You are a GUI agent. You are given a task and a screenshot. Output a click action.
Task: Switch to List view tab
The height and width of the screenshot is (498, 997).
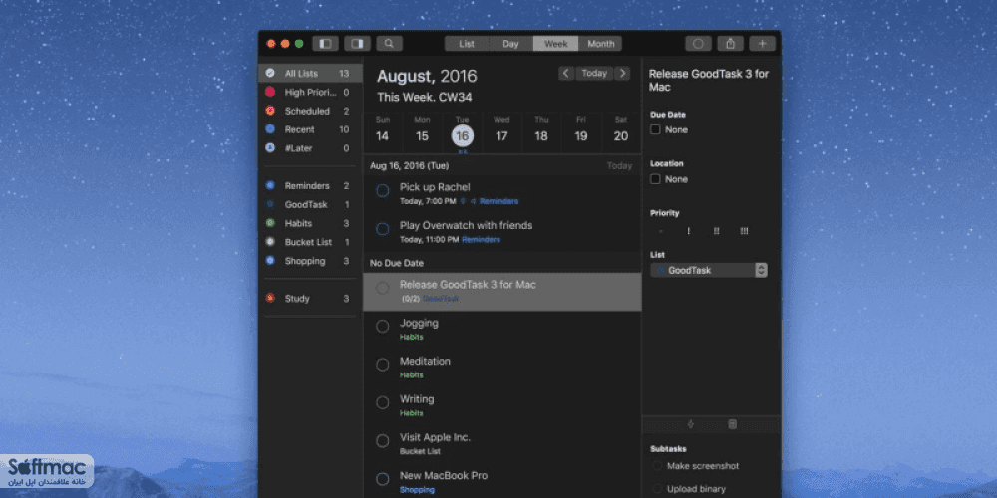(467, 44)
